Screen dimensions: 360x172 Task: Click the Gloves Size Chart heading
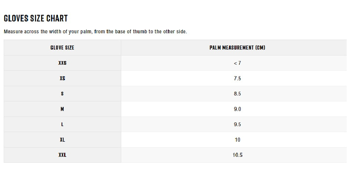click(36, 18)
